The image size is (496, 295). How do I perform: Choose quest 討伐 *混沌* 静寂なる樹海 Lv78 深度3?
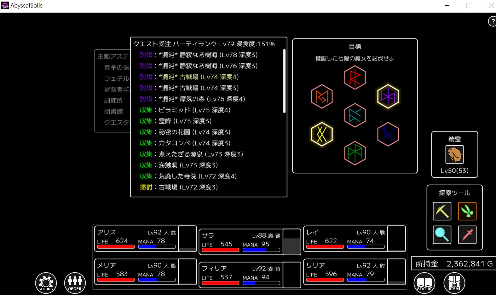pyautogui.click(x=199, y=55)
